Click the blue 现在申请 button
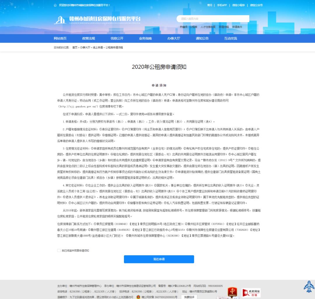The image size is (315, 299). (x=159, y=259)
